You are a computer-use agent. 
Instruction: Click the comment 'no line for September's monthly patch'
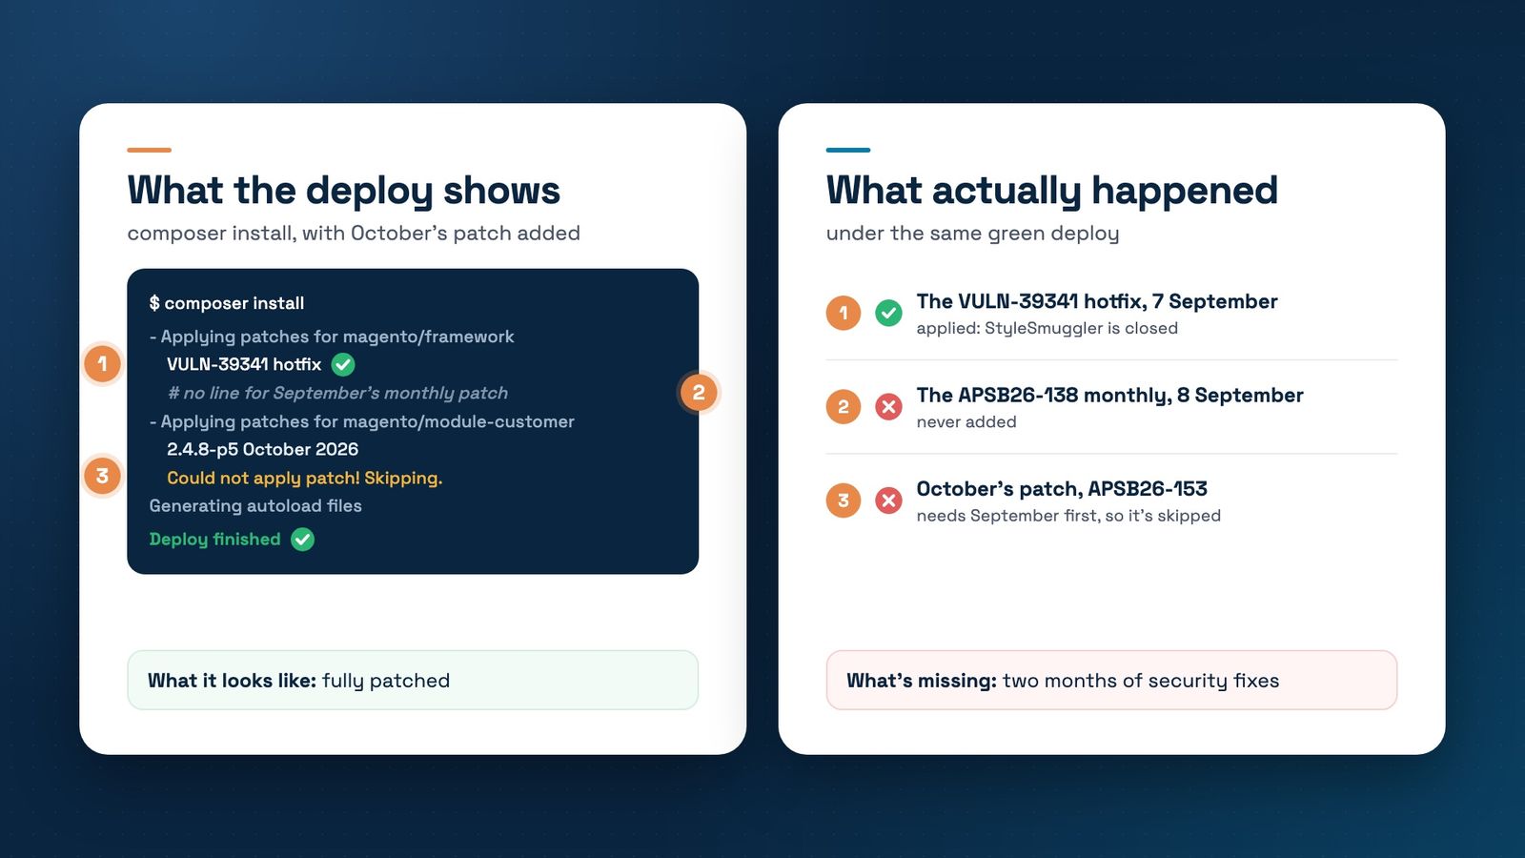(x=337, y=393)
